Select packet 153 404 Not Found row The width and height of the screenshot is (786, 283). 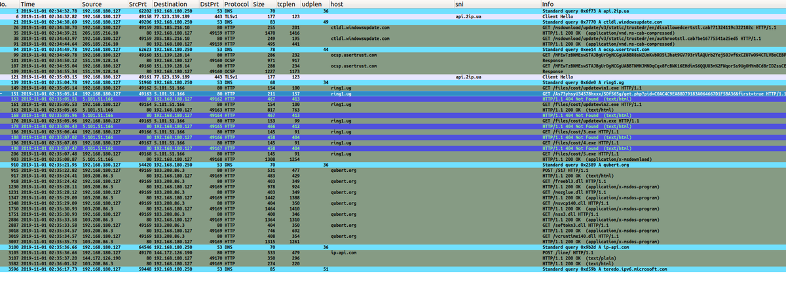pyautogui.click(x=393, y=98)
